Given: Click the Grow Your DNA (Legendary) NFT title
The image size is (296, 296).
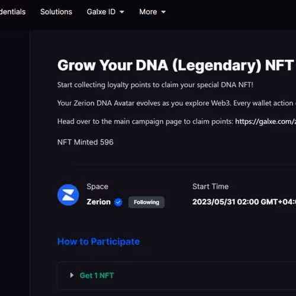Looking at the screenshot, I should point(176,65).
